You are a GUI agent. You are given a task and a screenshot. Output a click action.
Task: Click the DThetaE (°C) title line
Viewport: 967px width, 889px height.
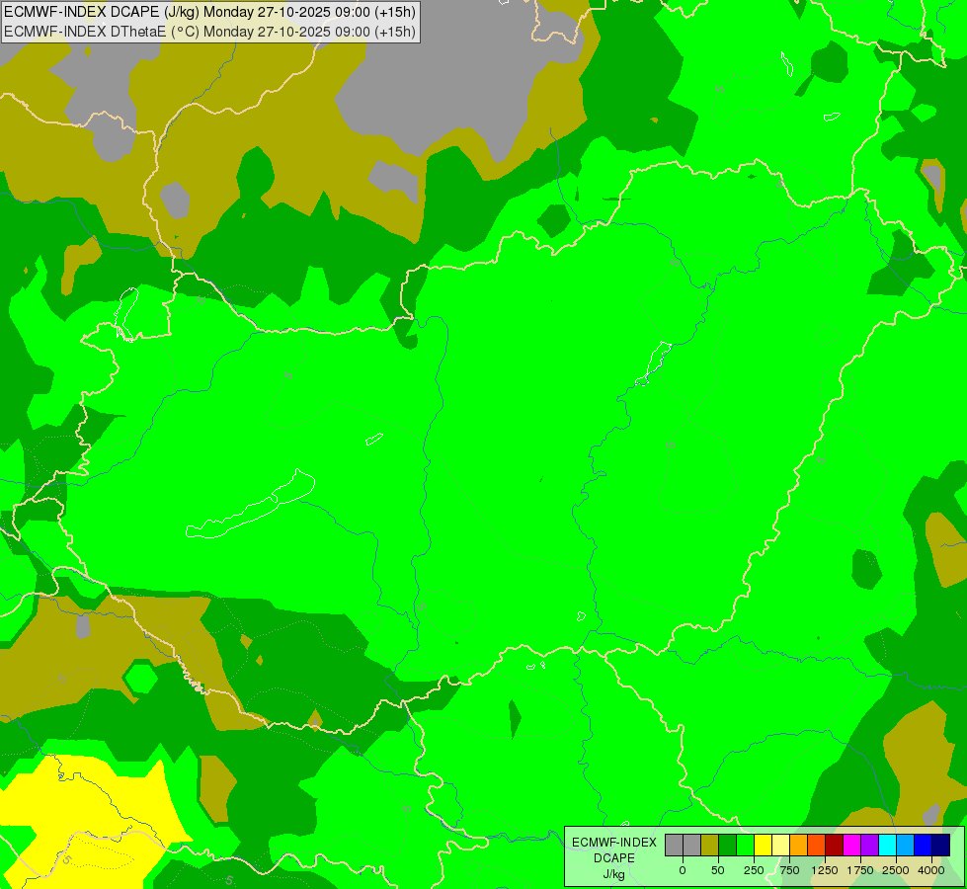pyautogui.click(x=209, y=32)
